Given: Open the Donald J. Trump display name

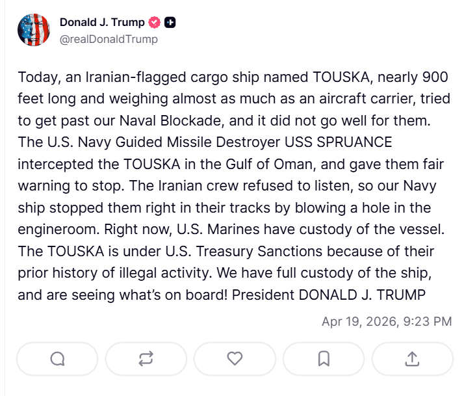Looking at the screenshot, I should [102, 23].
